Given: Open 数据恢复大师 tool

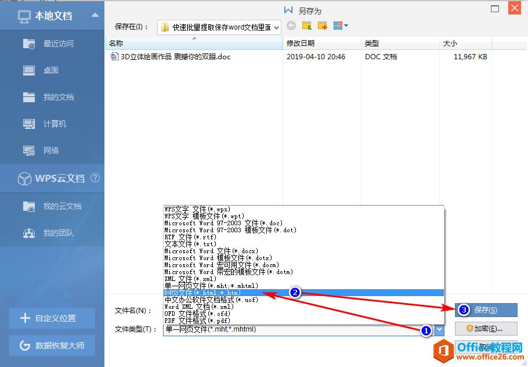Looking at the screenshot, I should (52, 346).
